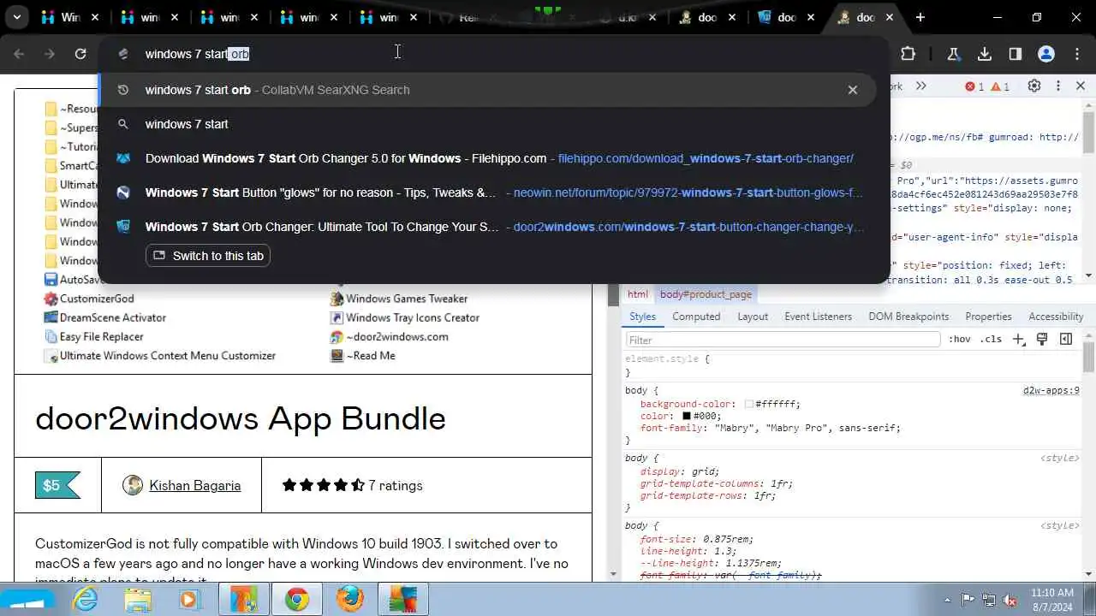Open the background-color #ffffff swatch
1096x616 pixels.
point(748,404)
